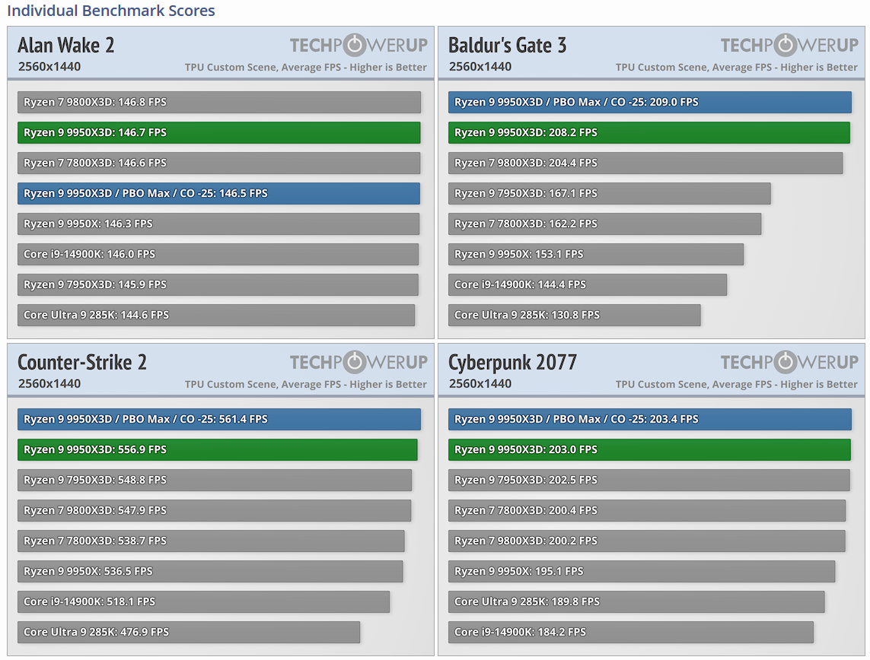Screen dimensions: 870x660
Task: Click green Cyberpunk 2077 bar "Ryzen 9 9950X3D: 203.0 FPS"
Action: coord(649,449)
